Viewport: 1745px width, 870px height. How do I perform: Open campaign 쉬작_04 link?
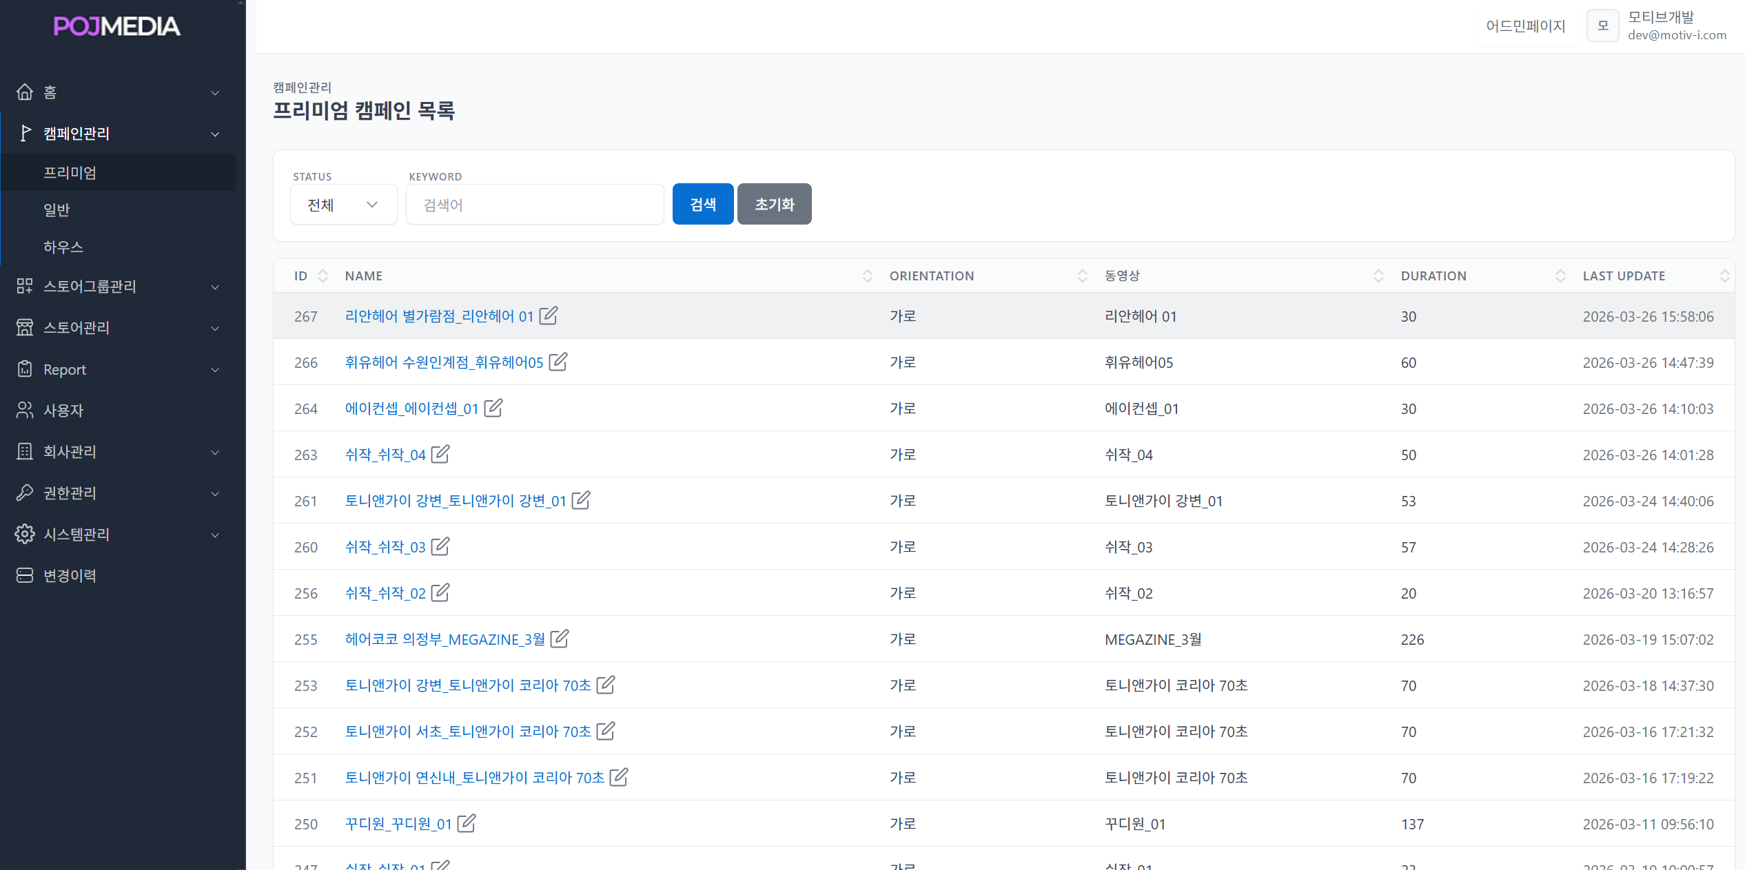click(x=386, y=454)
